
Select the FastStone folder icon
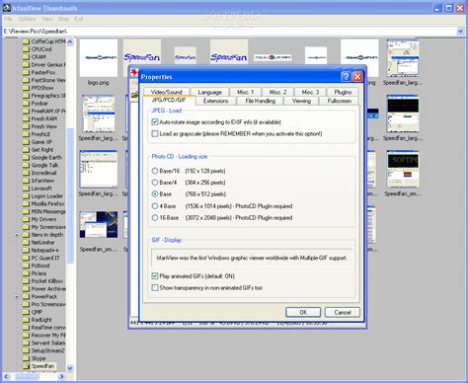26,80
